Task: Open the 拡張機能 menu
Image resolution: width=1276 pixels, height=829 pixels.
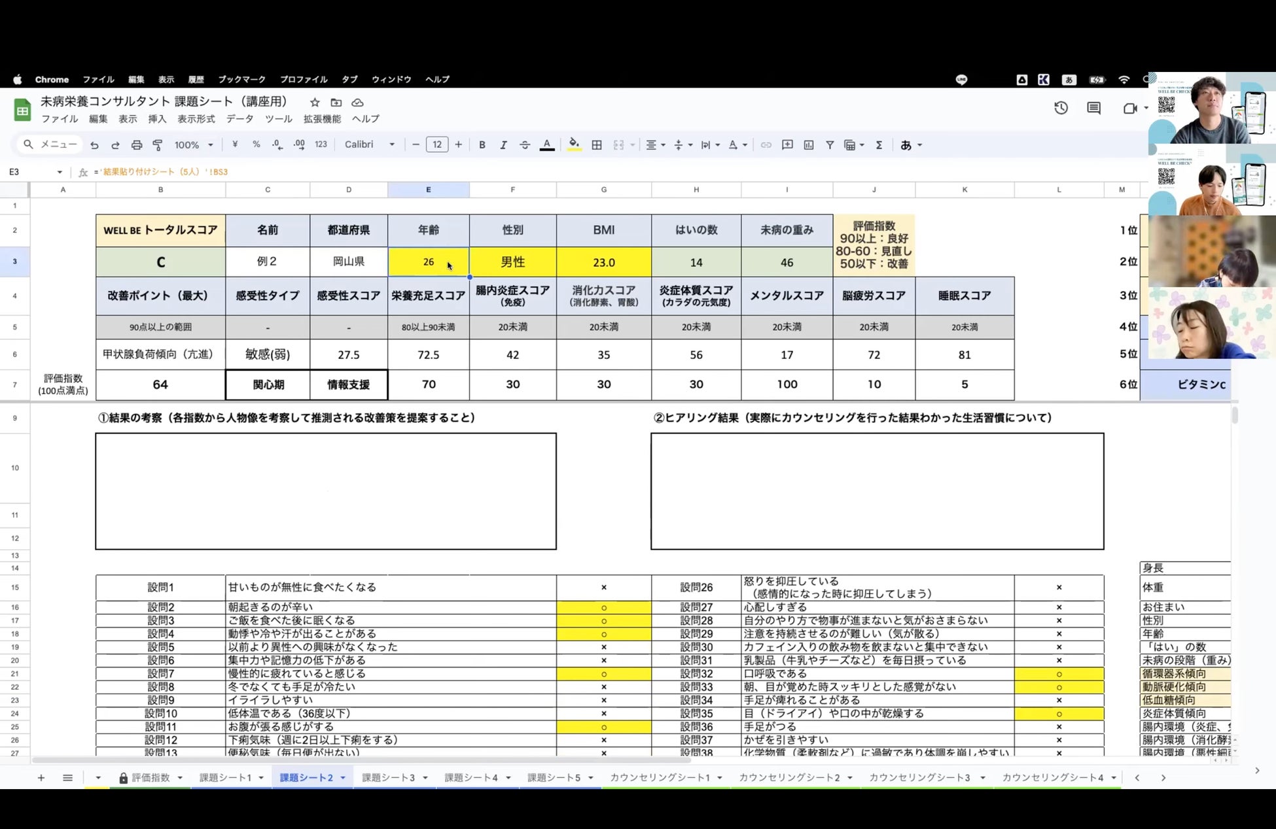Action: point(322,119)
